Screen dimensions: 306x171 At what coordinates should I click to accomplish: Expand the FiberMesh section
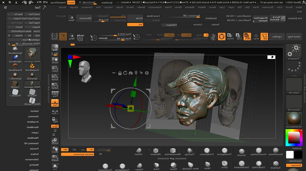pos(33,138)
